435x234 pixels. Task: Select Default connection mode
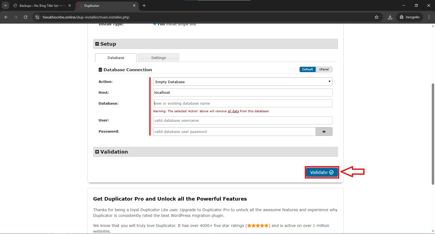(x=307, y=69)
